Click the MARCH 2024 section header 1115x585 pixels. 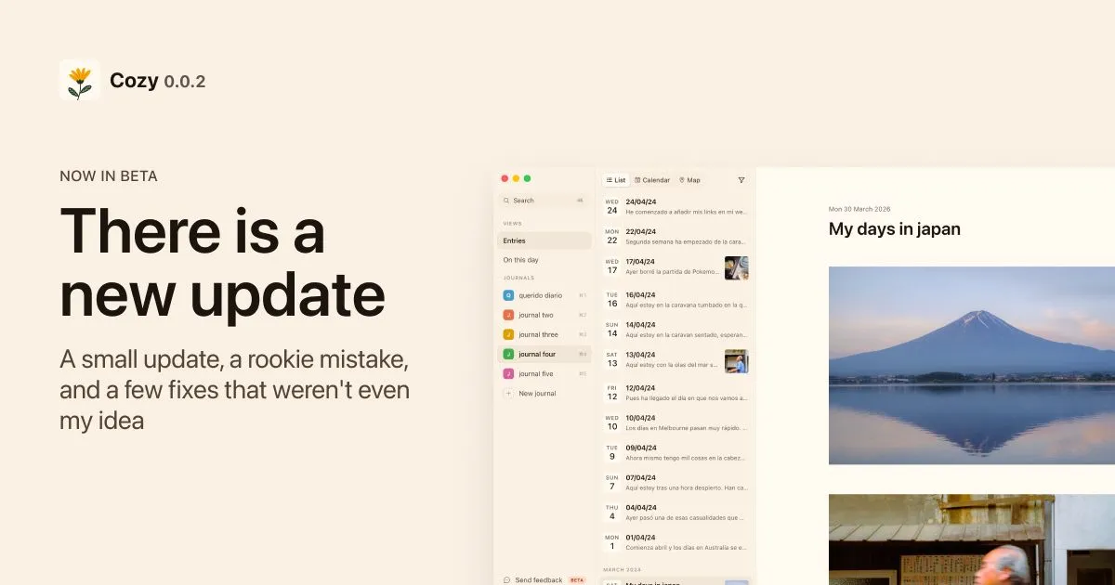click(x=623, y=569)
